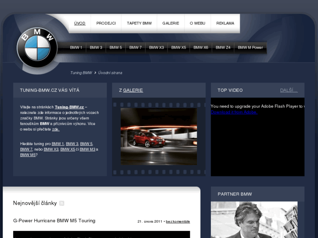Image resolution: width=318 pixels, height=238 pixels.
Task: Click the 'bez komentáře' comments link
Action: pos(178,221)
